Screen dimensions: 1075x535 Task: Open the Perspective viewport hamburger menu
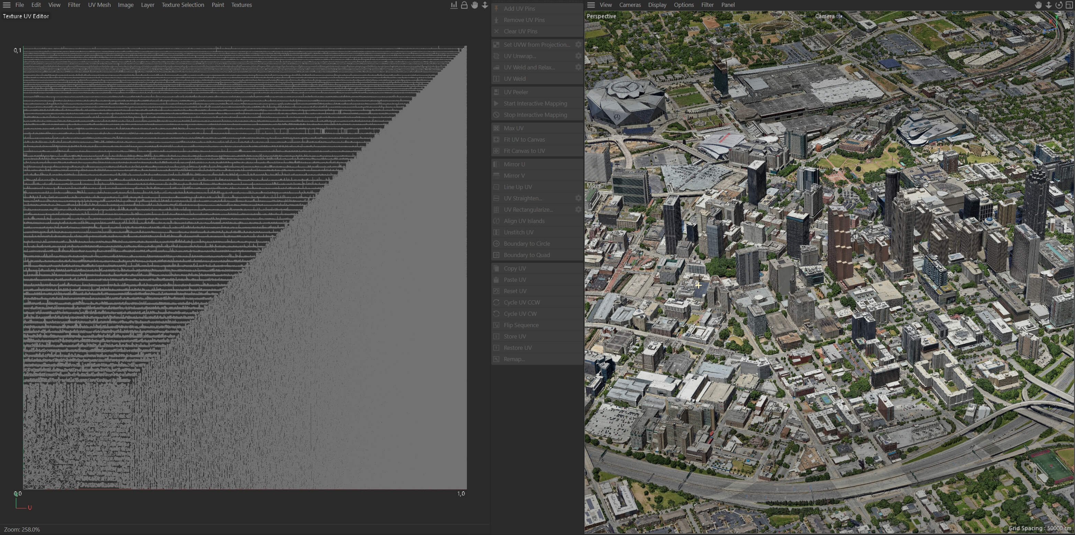[591, 5]
